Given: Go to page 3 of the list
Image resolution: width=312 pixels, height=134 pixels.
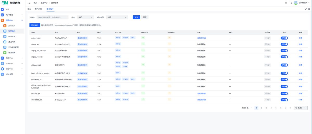Looking at the screenshot, I should (x=266, y=108).
